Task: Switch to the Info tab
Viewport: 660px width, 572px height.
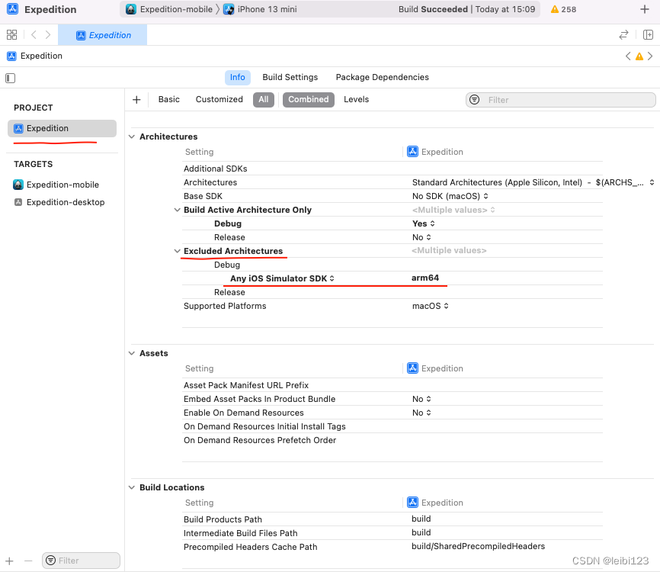Action: [x=237, y=78]
